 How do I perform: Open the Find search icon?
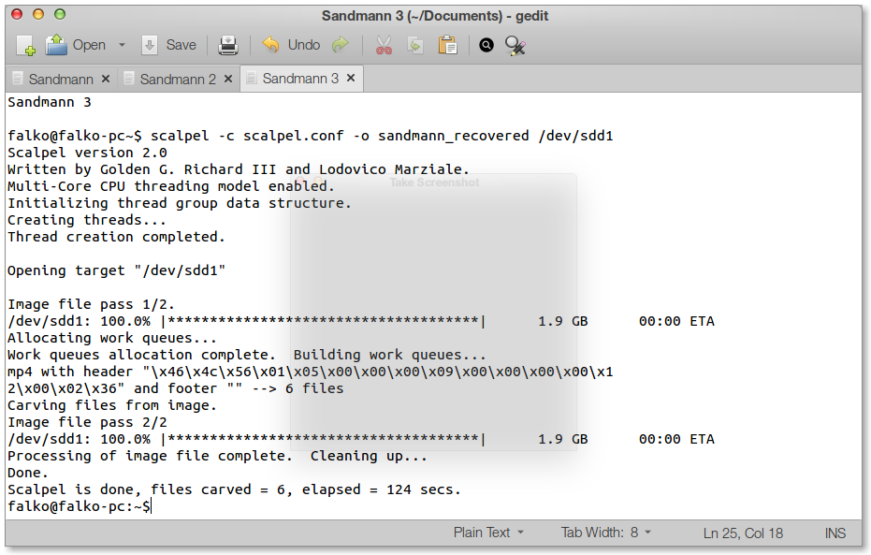point(486,45)
